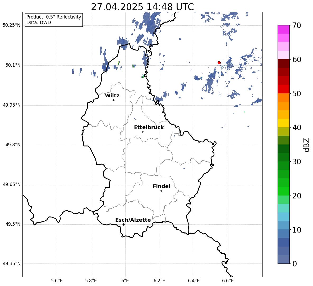Click the Ettelbruck station cross marker
The width and height of the screenshot is (313, 286).
142,132
